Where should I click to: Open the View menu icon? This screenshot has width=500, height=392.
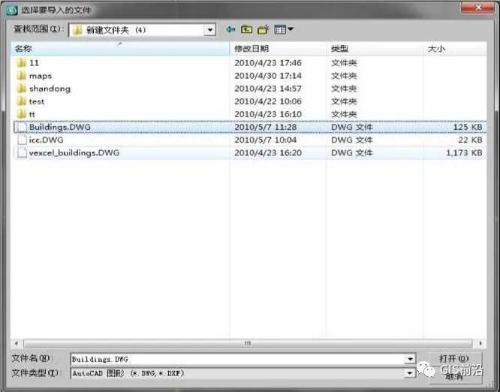coord(283,30)
